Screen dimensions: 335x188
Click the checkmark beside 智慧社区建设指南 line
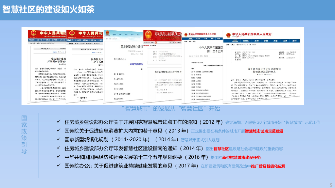pyautogui.click(x=59, y=148)
